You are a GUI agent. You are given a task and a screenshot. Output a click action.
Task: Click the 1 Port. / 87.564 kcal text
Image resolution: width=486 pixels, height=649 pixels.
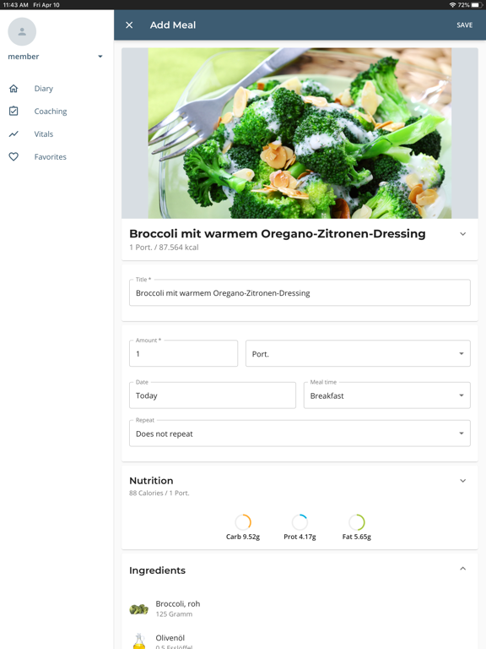tap(164, 247)
